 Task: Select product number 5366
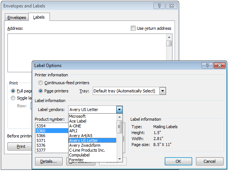point(52,136)
